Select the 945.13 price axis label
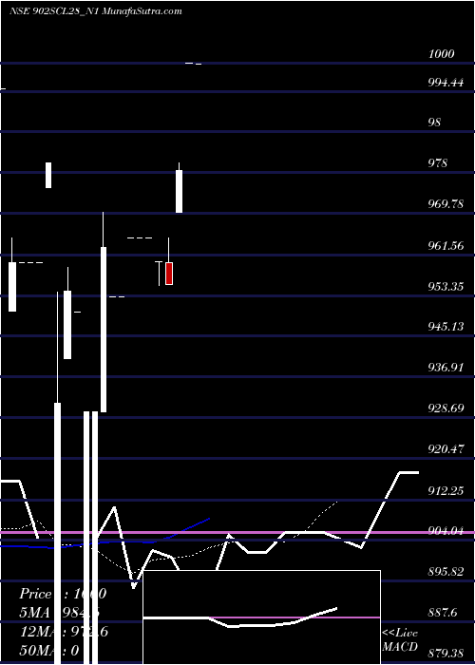 point(446,327)
